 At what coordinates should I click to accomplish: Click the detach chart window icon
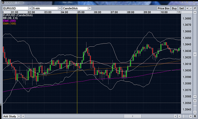(x=195, y=9)
